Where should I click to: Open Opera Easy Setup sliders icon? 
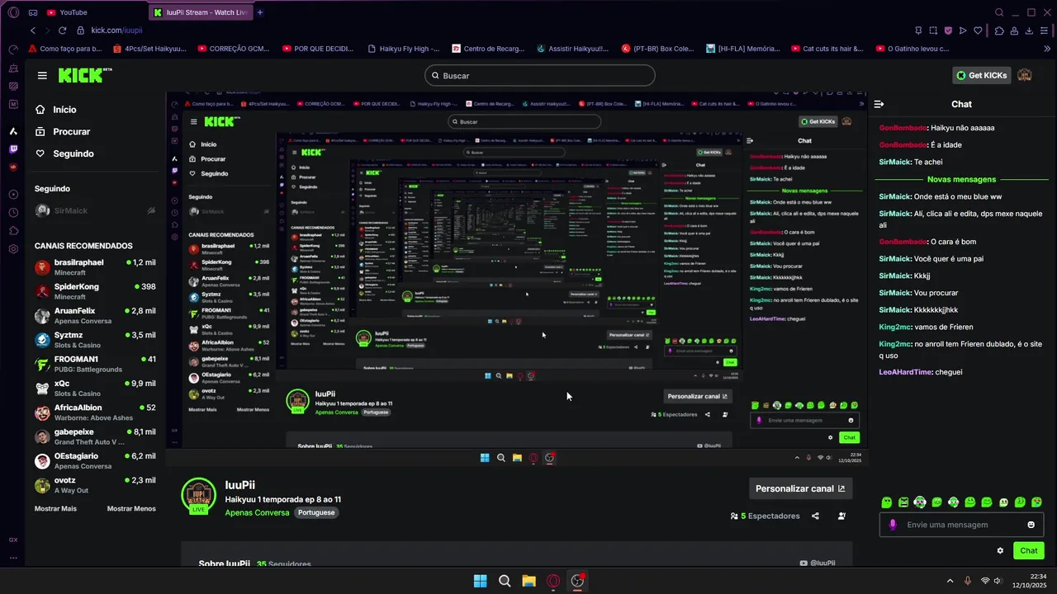[1045, 31]
